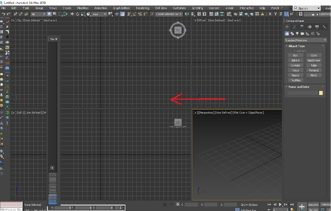Toggle the XY plane constraint button
The height and width of the screenshot is (211, 331).
tap(286, 14)
